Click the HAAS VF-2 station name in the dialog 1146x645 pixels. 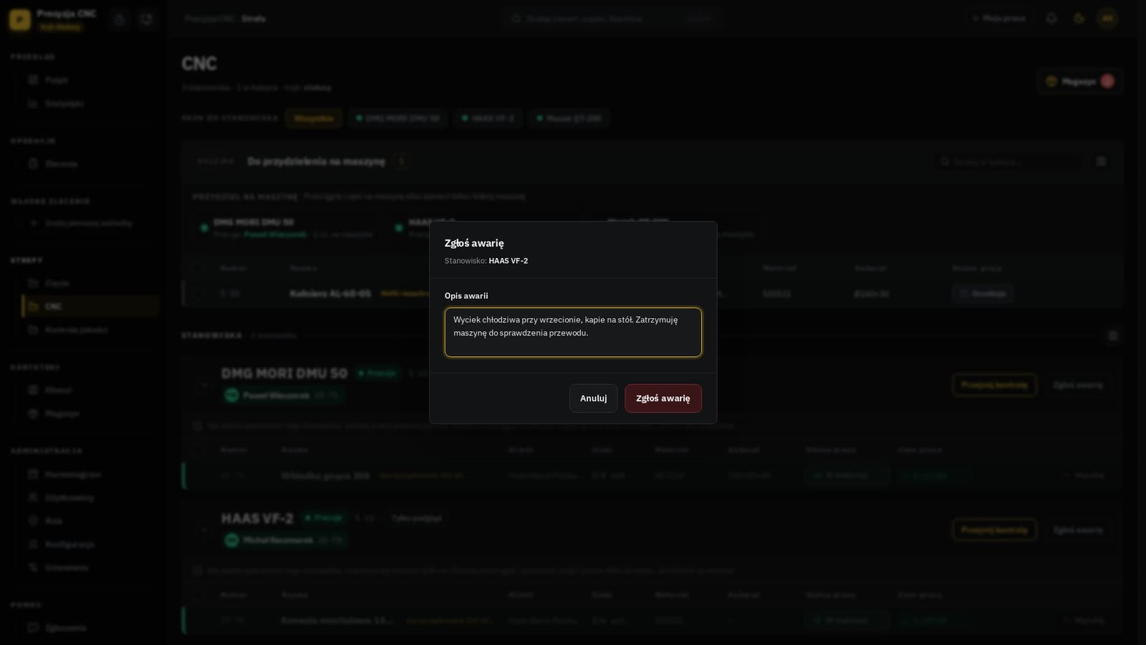tap(509, 261)
